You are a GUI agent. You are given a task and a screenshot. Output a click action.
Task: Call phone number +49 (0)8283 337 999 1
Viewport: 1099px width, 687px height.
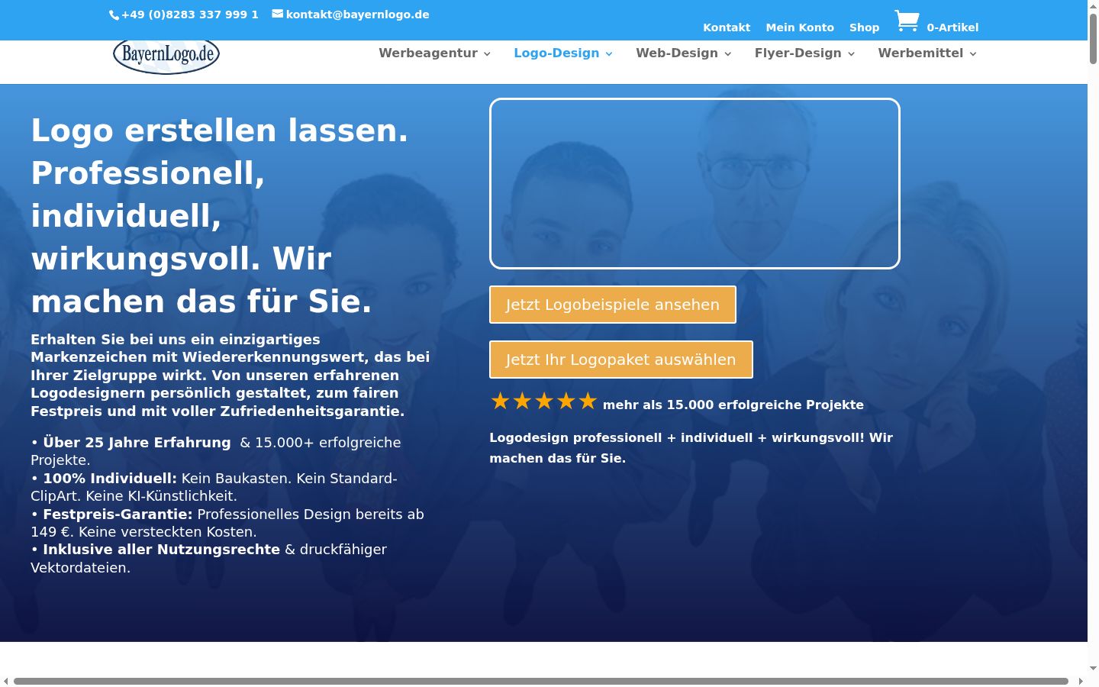190,15
